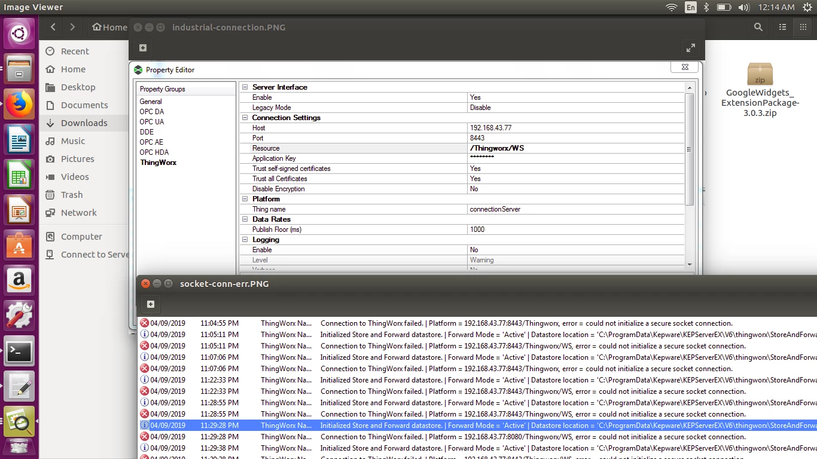Open the volume indicator
The height and width of the screenshot is (459, 817).
click(x=744, y=7)
